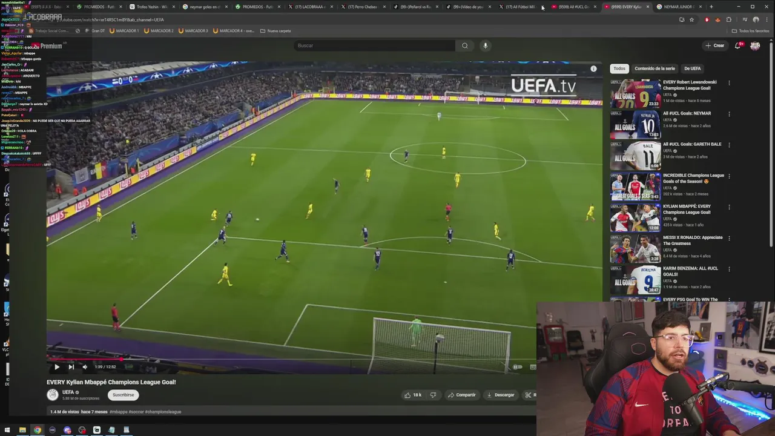Toggle the autoplay switch in the player
Screen dimensions: 775x436
pos(518,366)
